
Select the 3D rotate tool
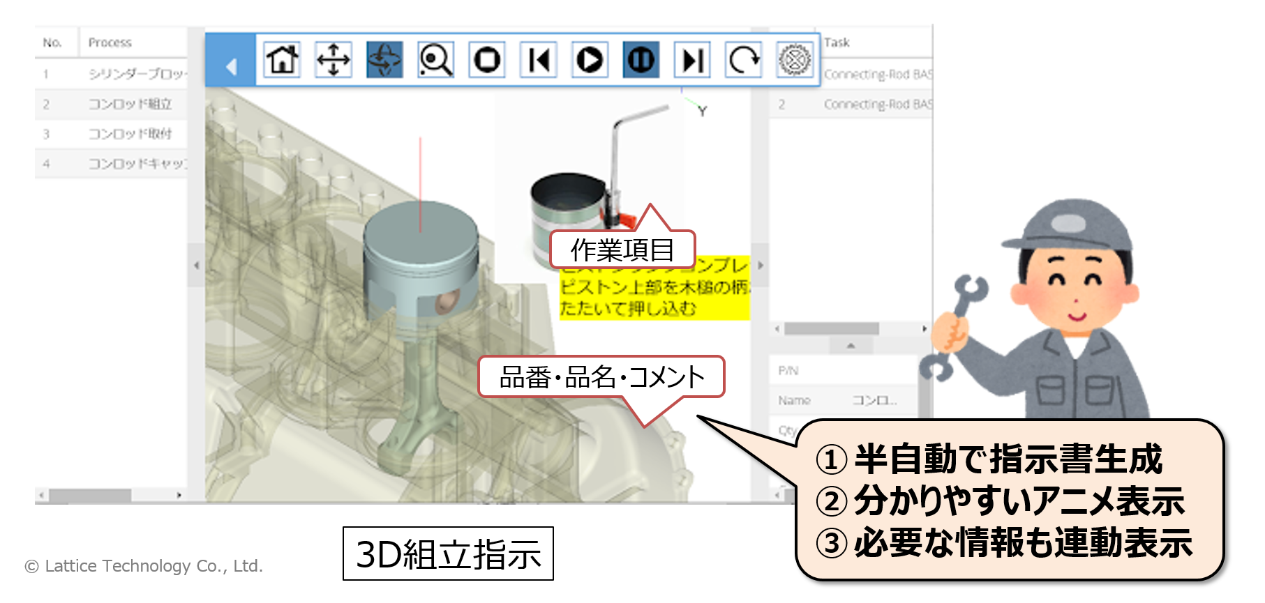tap(385, 59)
